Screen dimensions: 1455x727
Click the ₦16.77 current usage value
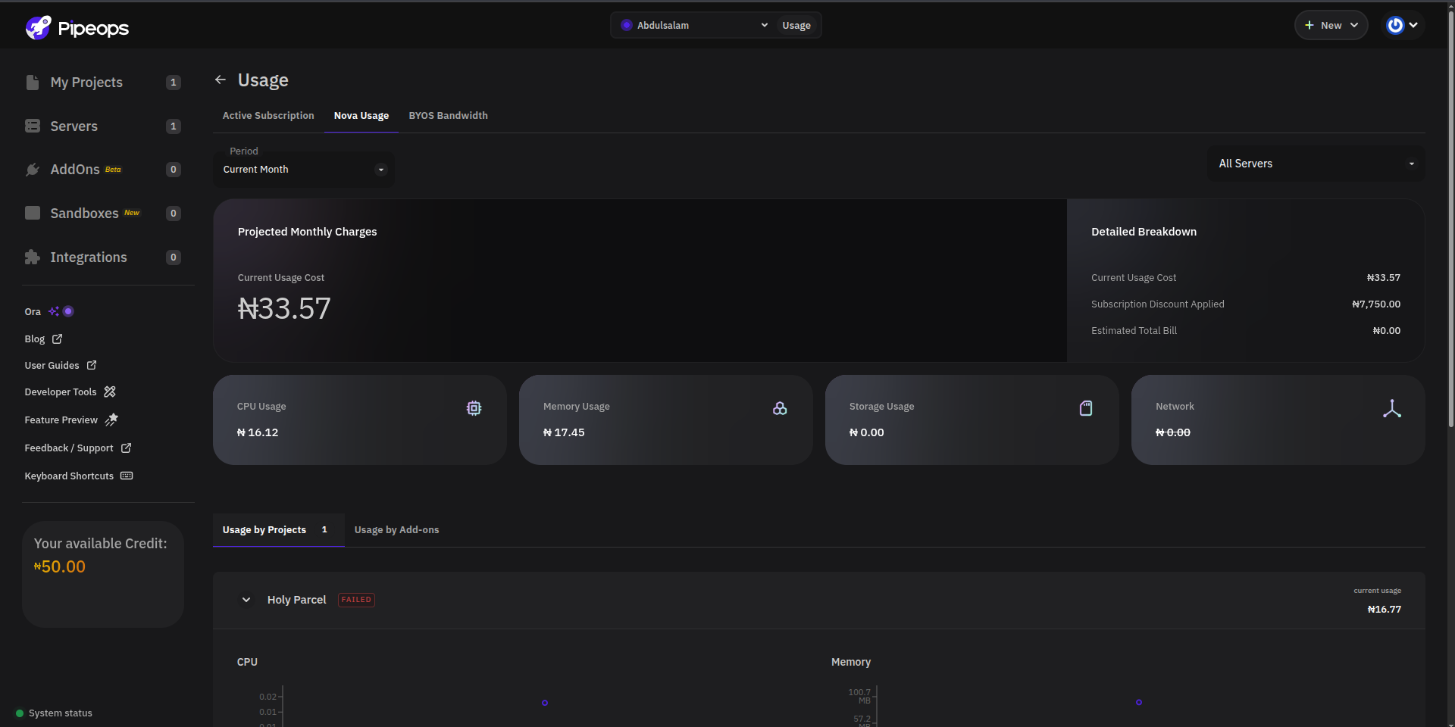coord(1385,610)
